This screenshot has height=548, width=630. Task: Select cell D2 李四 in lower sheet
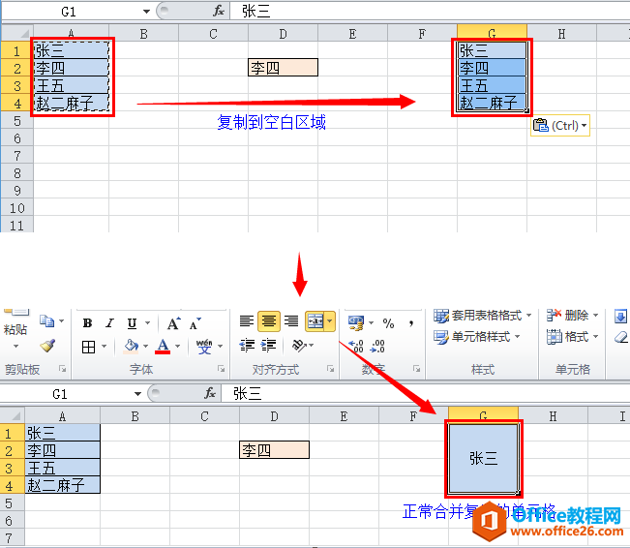click(274, 449)
